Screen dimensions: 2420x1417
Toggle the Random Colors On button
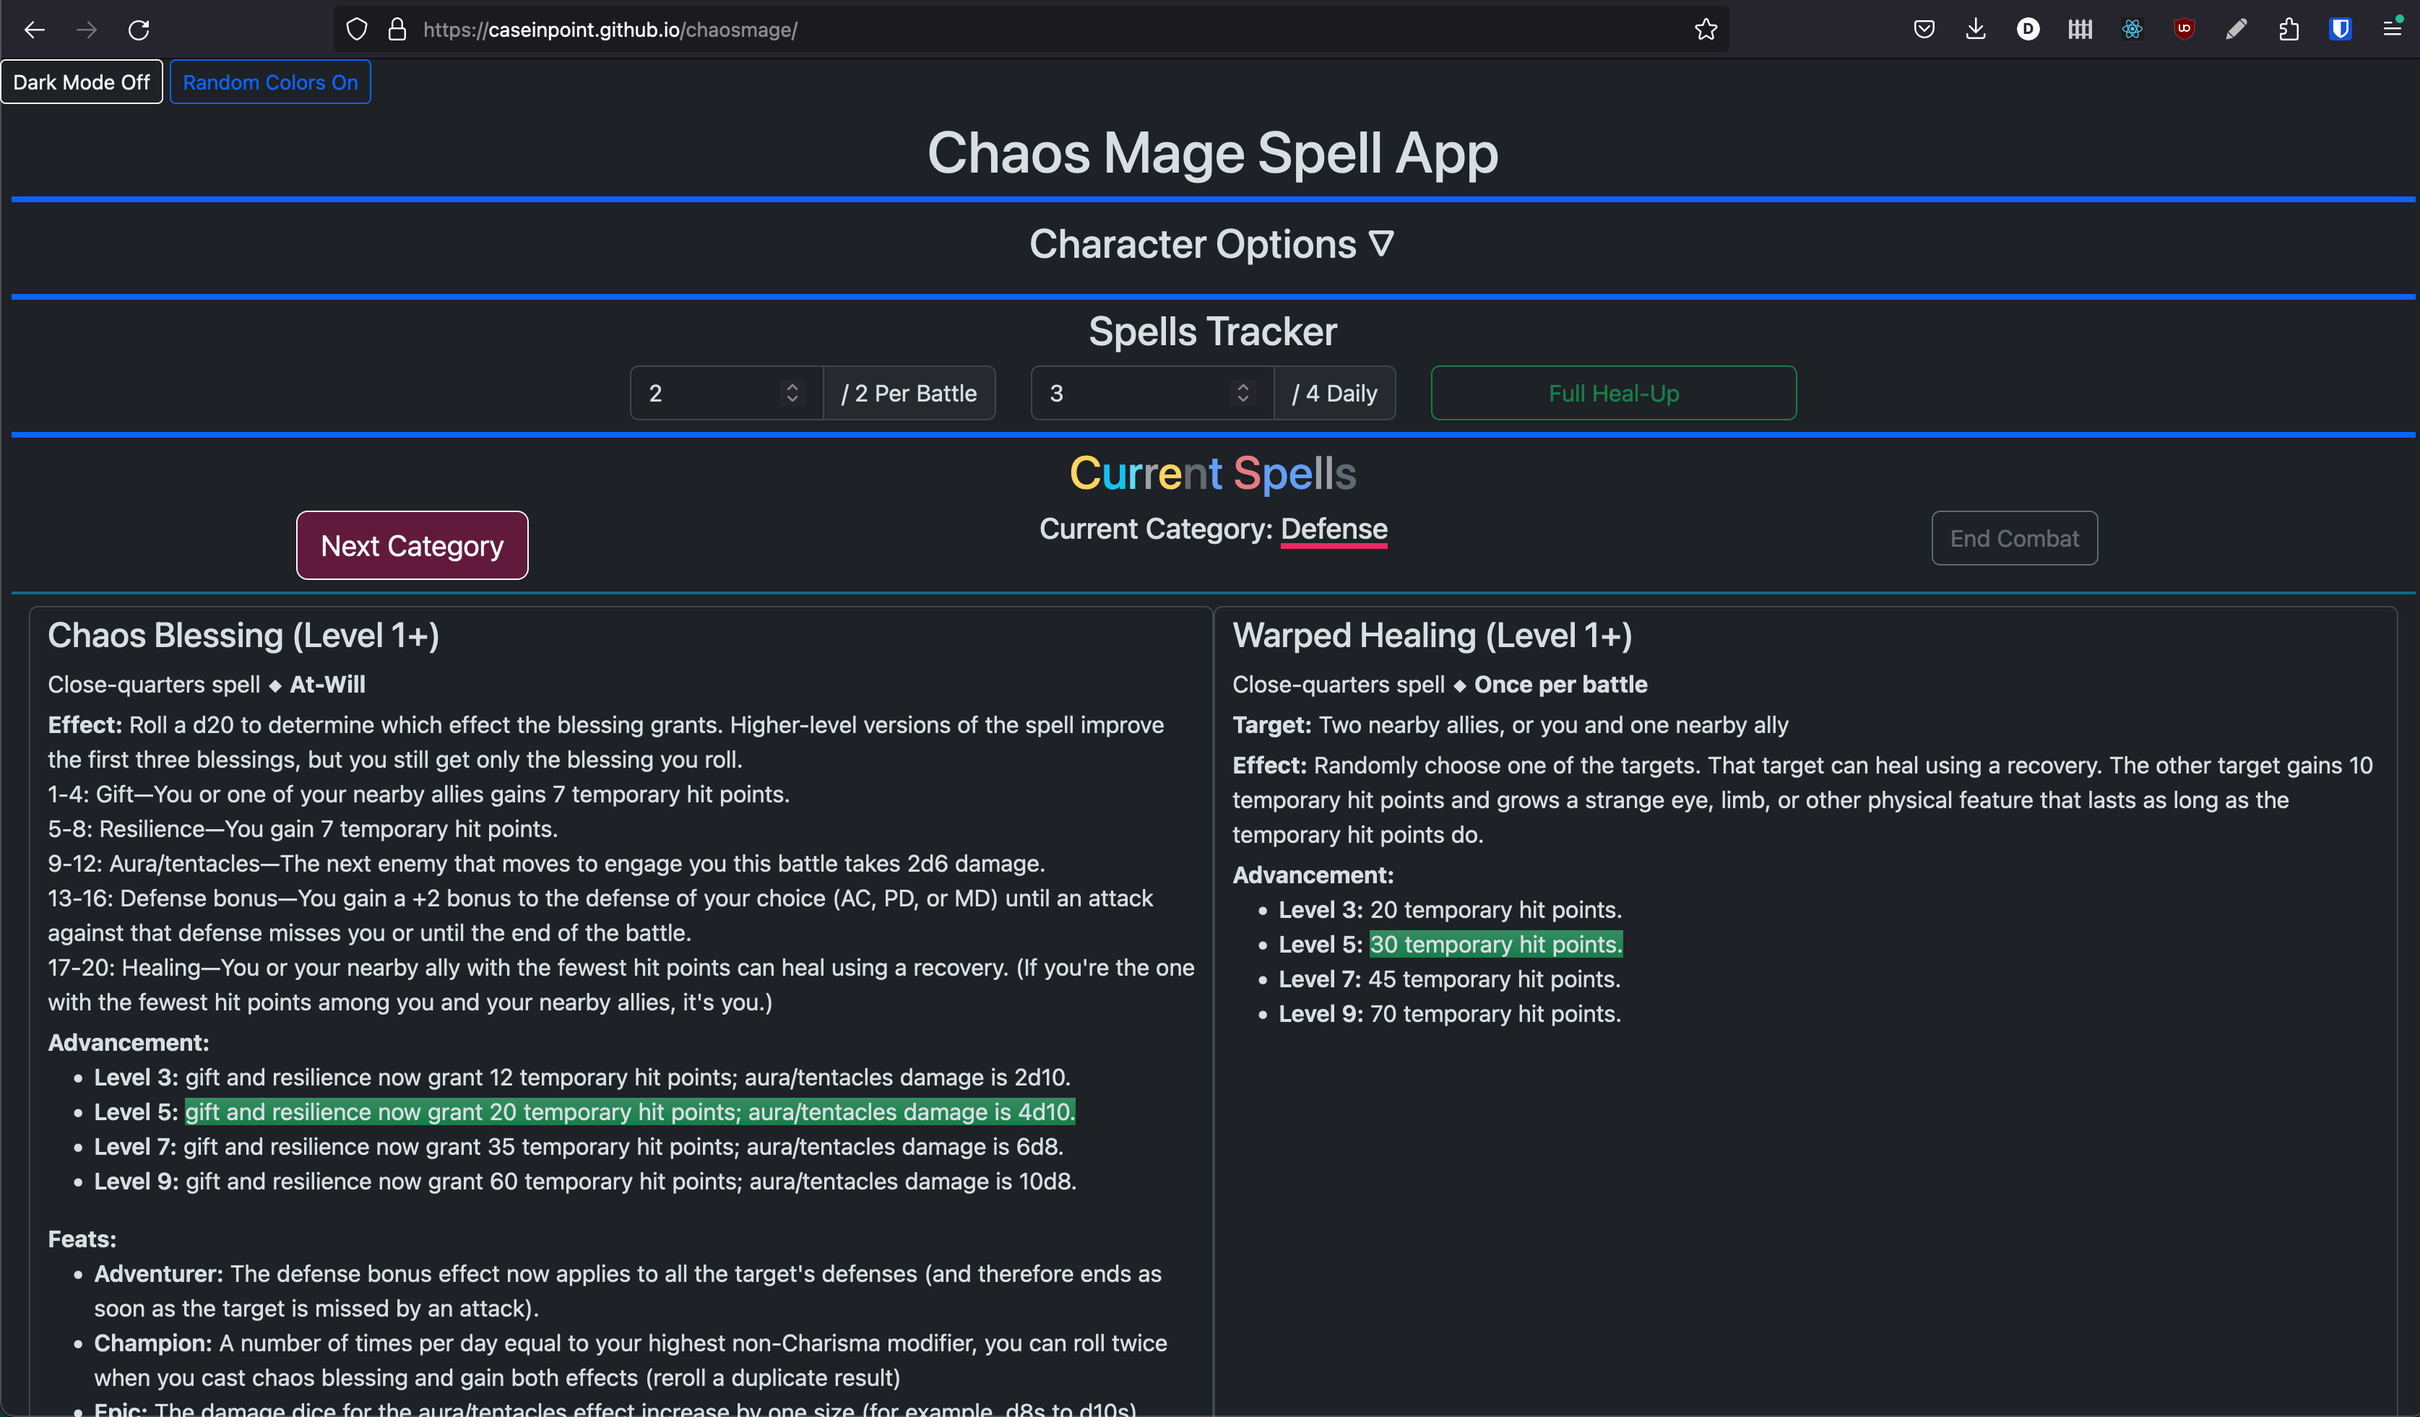[x=270, y=82]
